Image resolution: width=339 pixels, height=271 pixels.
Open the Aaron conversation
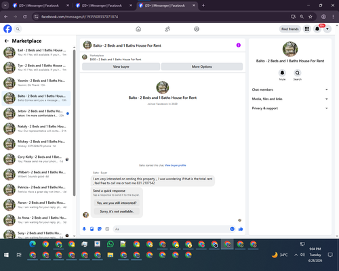(36, 205)
